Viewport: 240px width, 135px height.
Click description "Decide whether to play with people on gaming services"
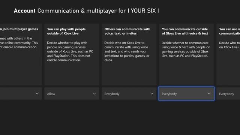click(x=70, y=51)
